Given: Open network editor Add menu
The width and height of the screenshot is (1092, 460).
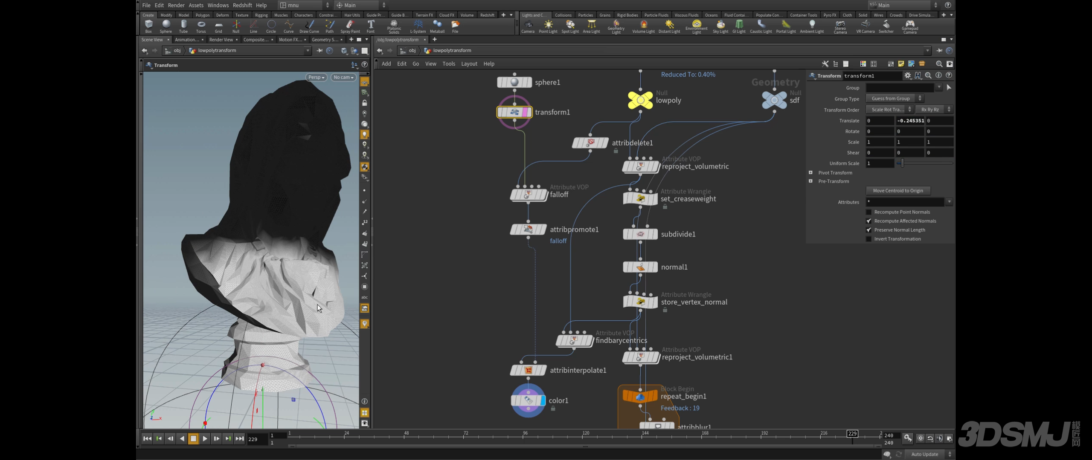Looking at the screenshot, I should point(386,64).
